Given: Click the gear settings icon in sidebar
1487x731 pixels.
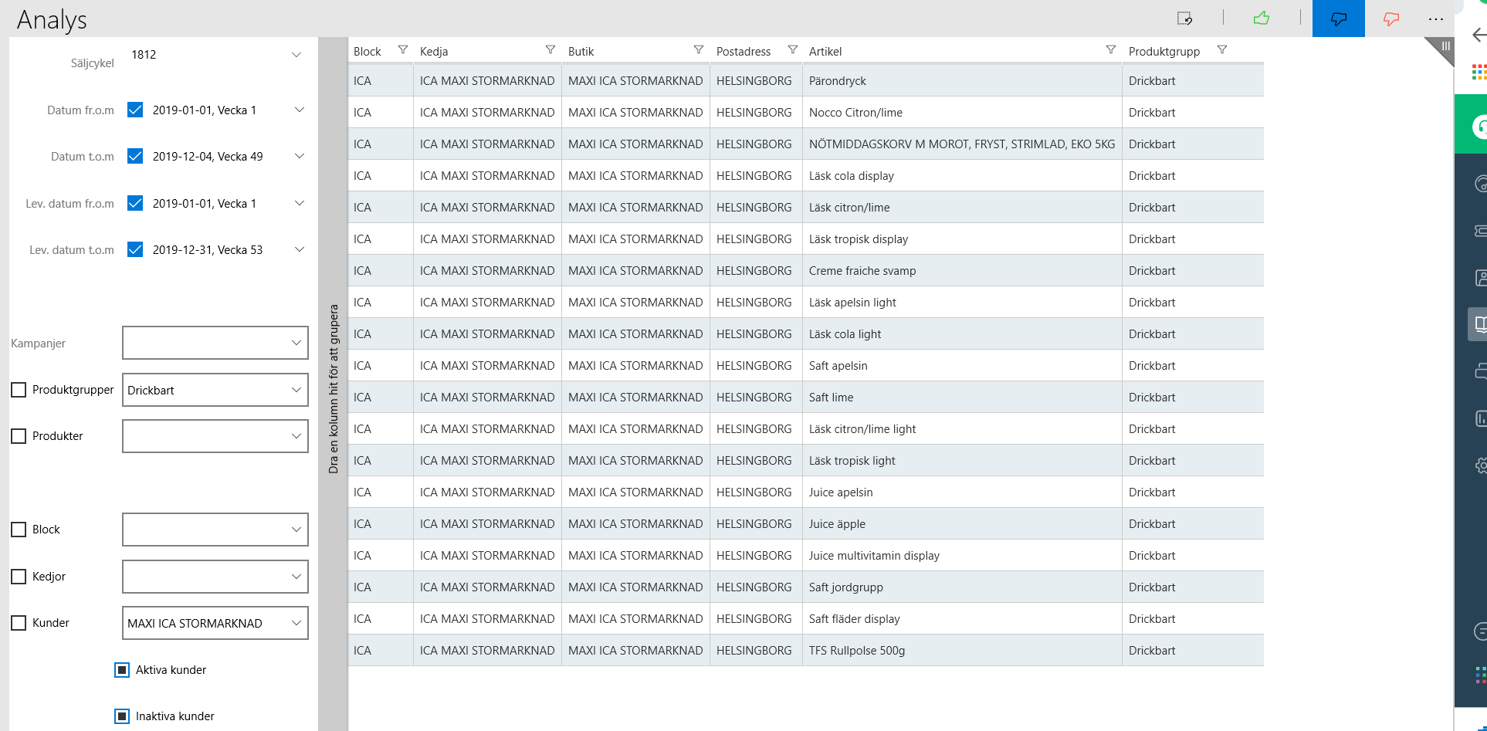Looking at the screenshot, I should 1480,465.
